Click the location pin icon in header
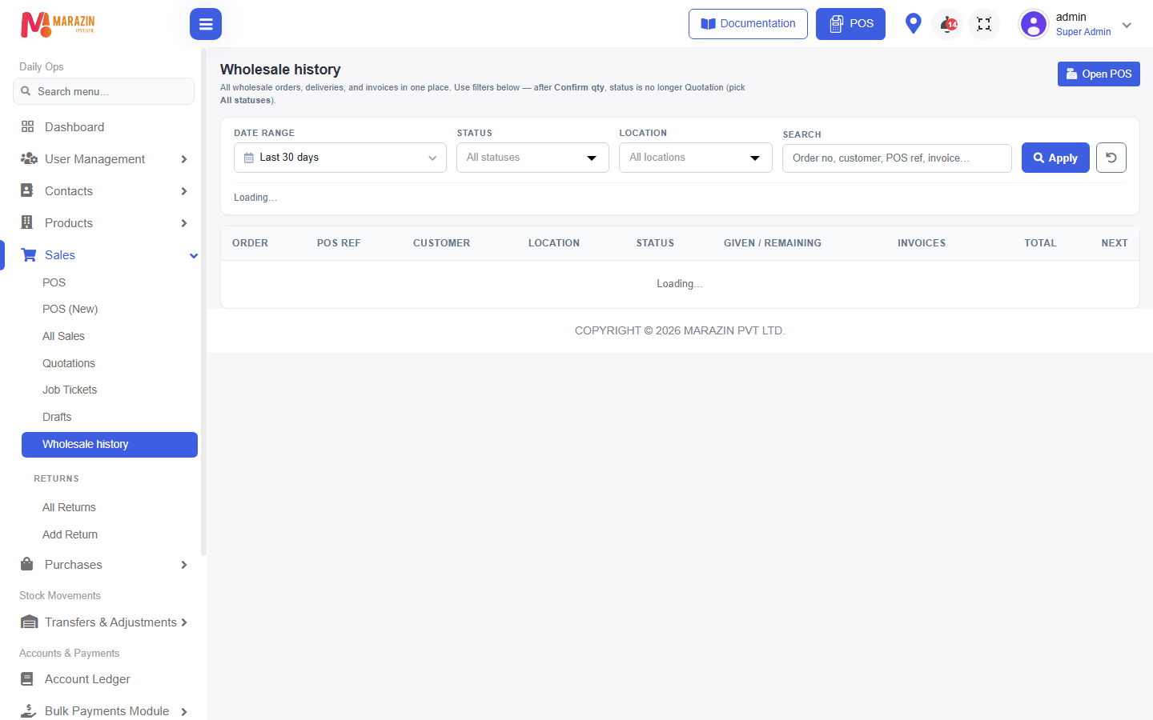 913,23
